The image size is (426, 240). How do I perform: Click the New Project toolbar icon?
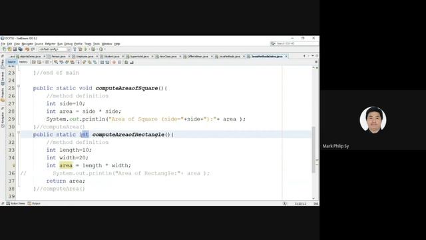(9, 49)
